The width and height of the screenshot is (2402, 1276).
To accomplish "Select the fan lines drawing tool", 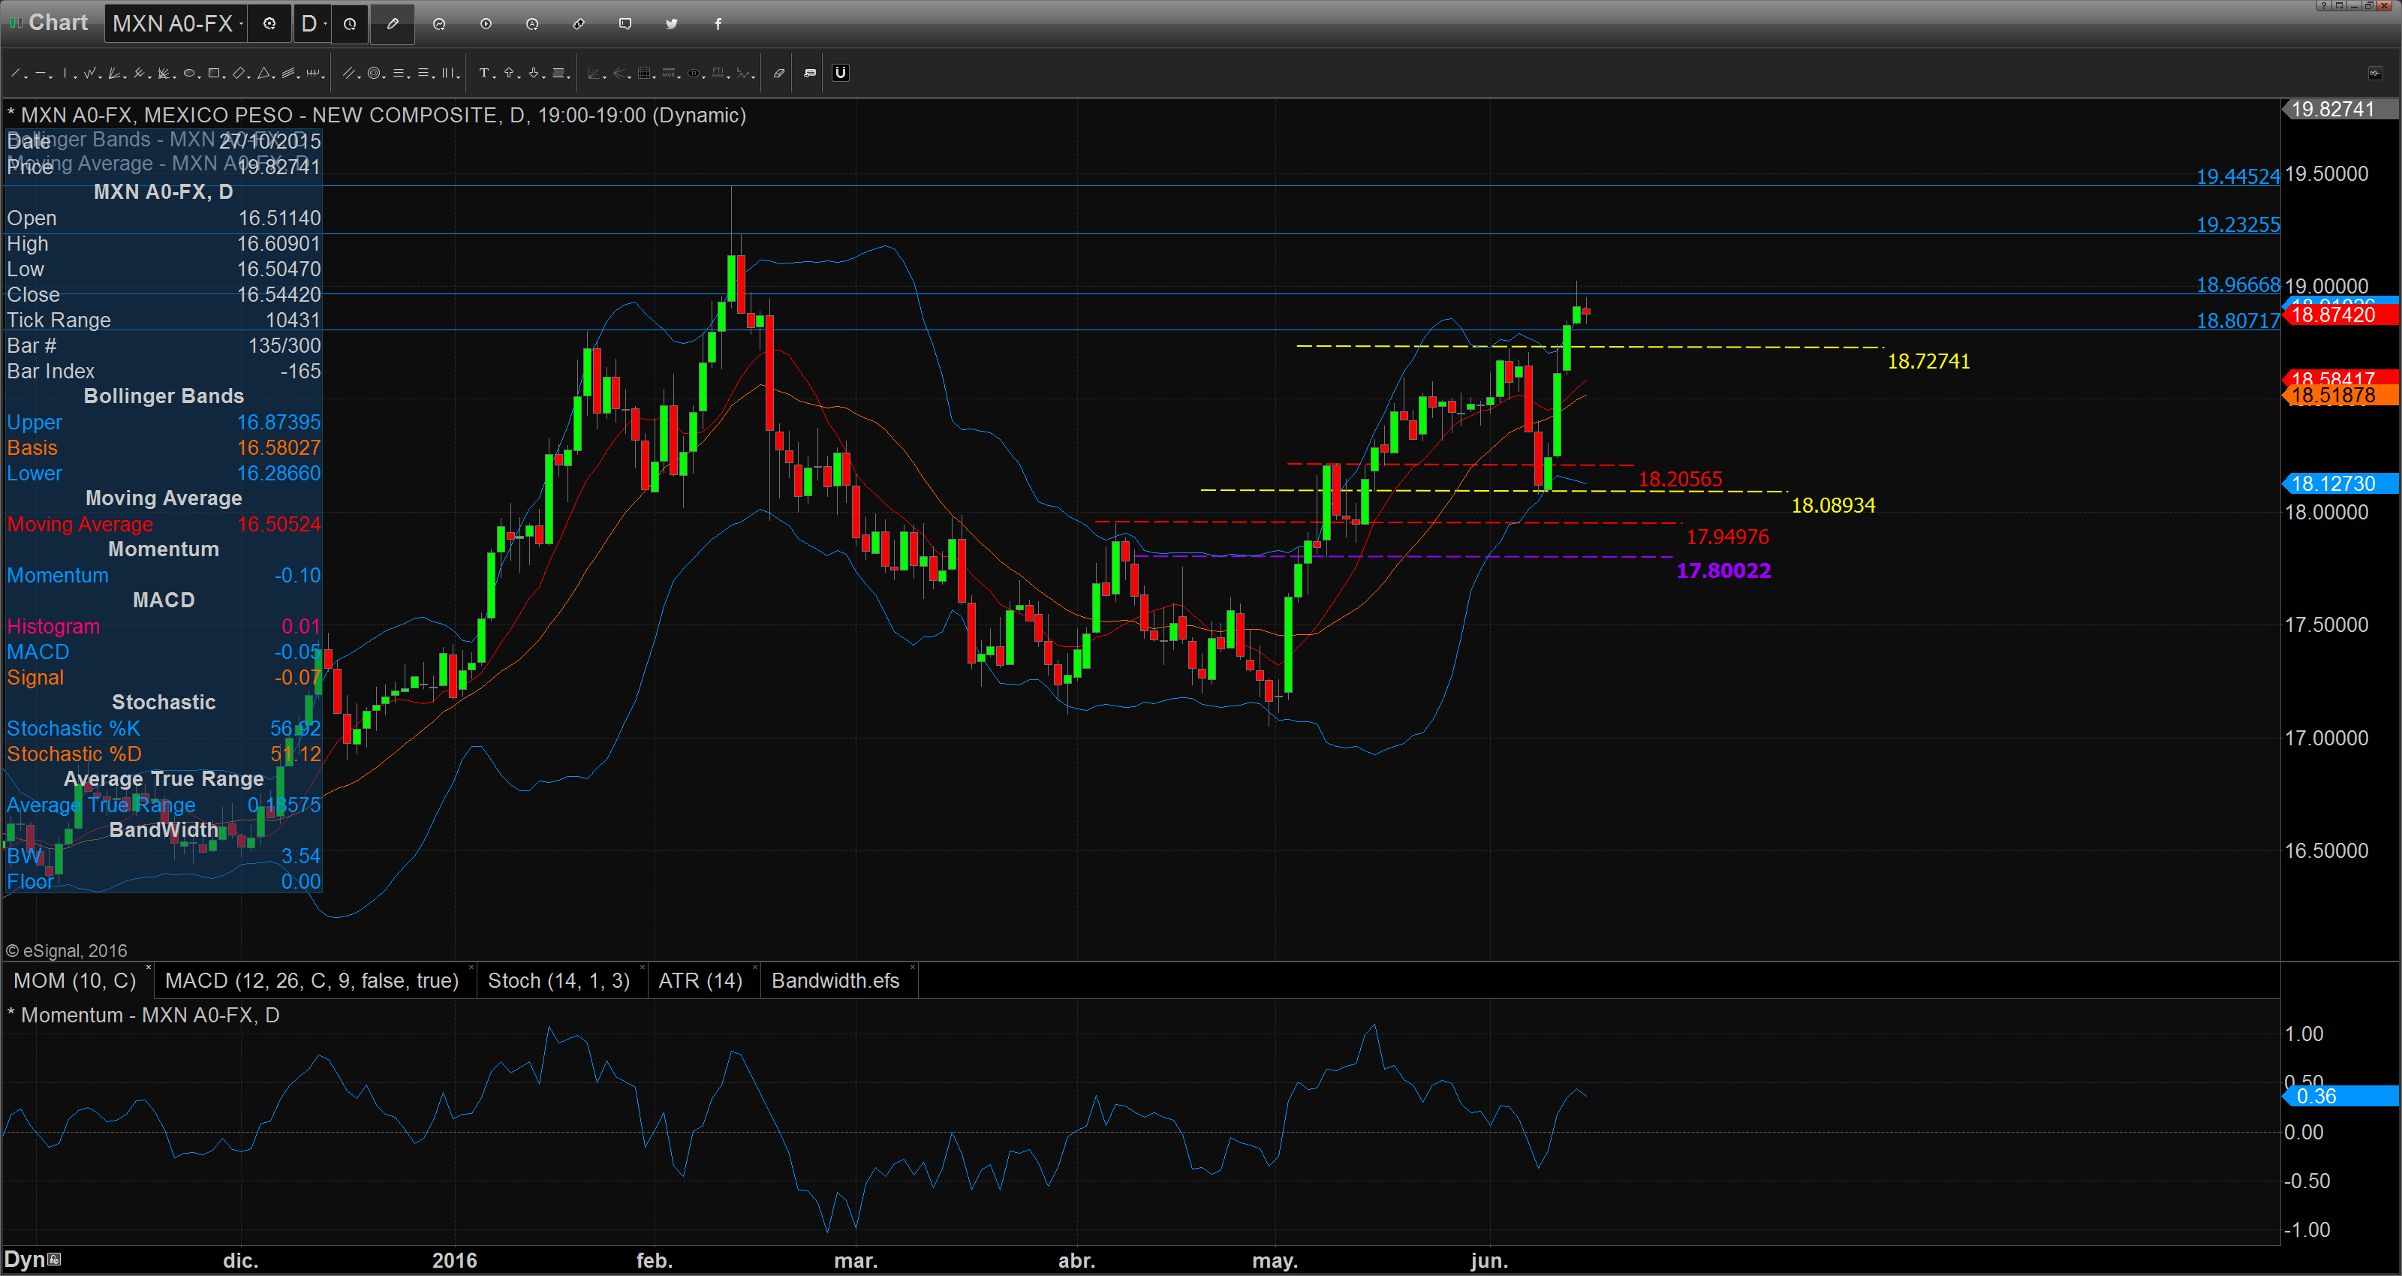I will (x=114, y=73).
